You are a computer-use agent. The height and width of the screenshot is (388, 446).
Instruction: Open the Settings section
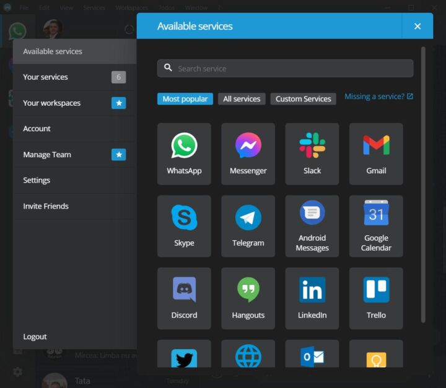coord(75,180)
